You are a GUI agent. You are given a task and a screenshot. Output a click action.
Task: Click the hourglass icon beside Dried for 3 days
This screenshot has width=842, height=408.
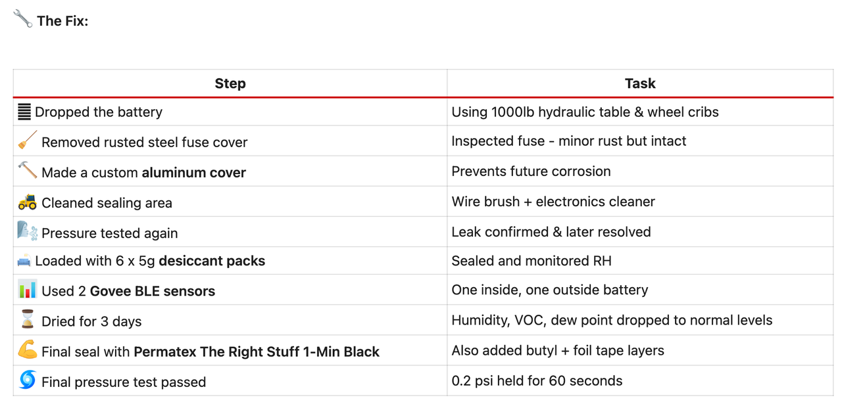pyautogui.click(x=28, y=321)
